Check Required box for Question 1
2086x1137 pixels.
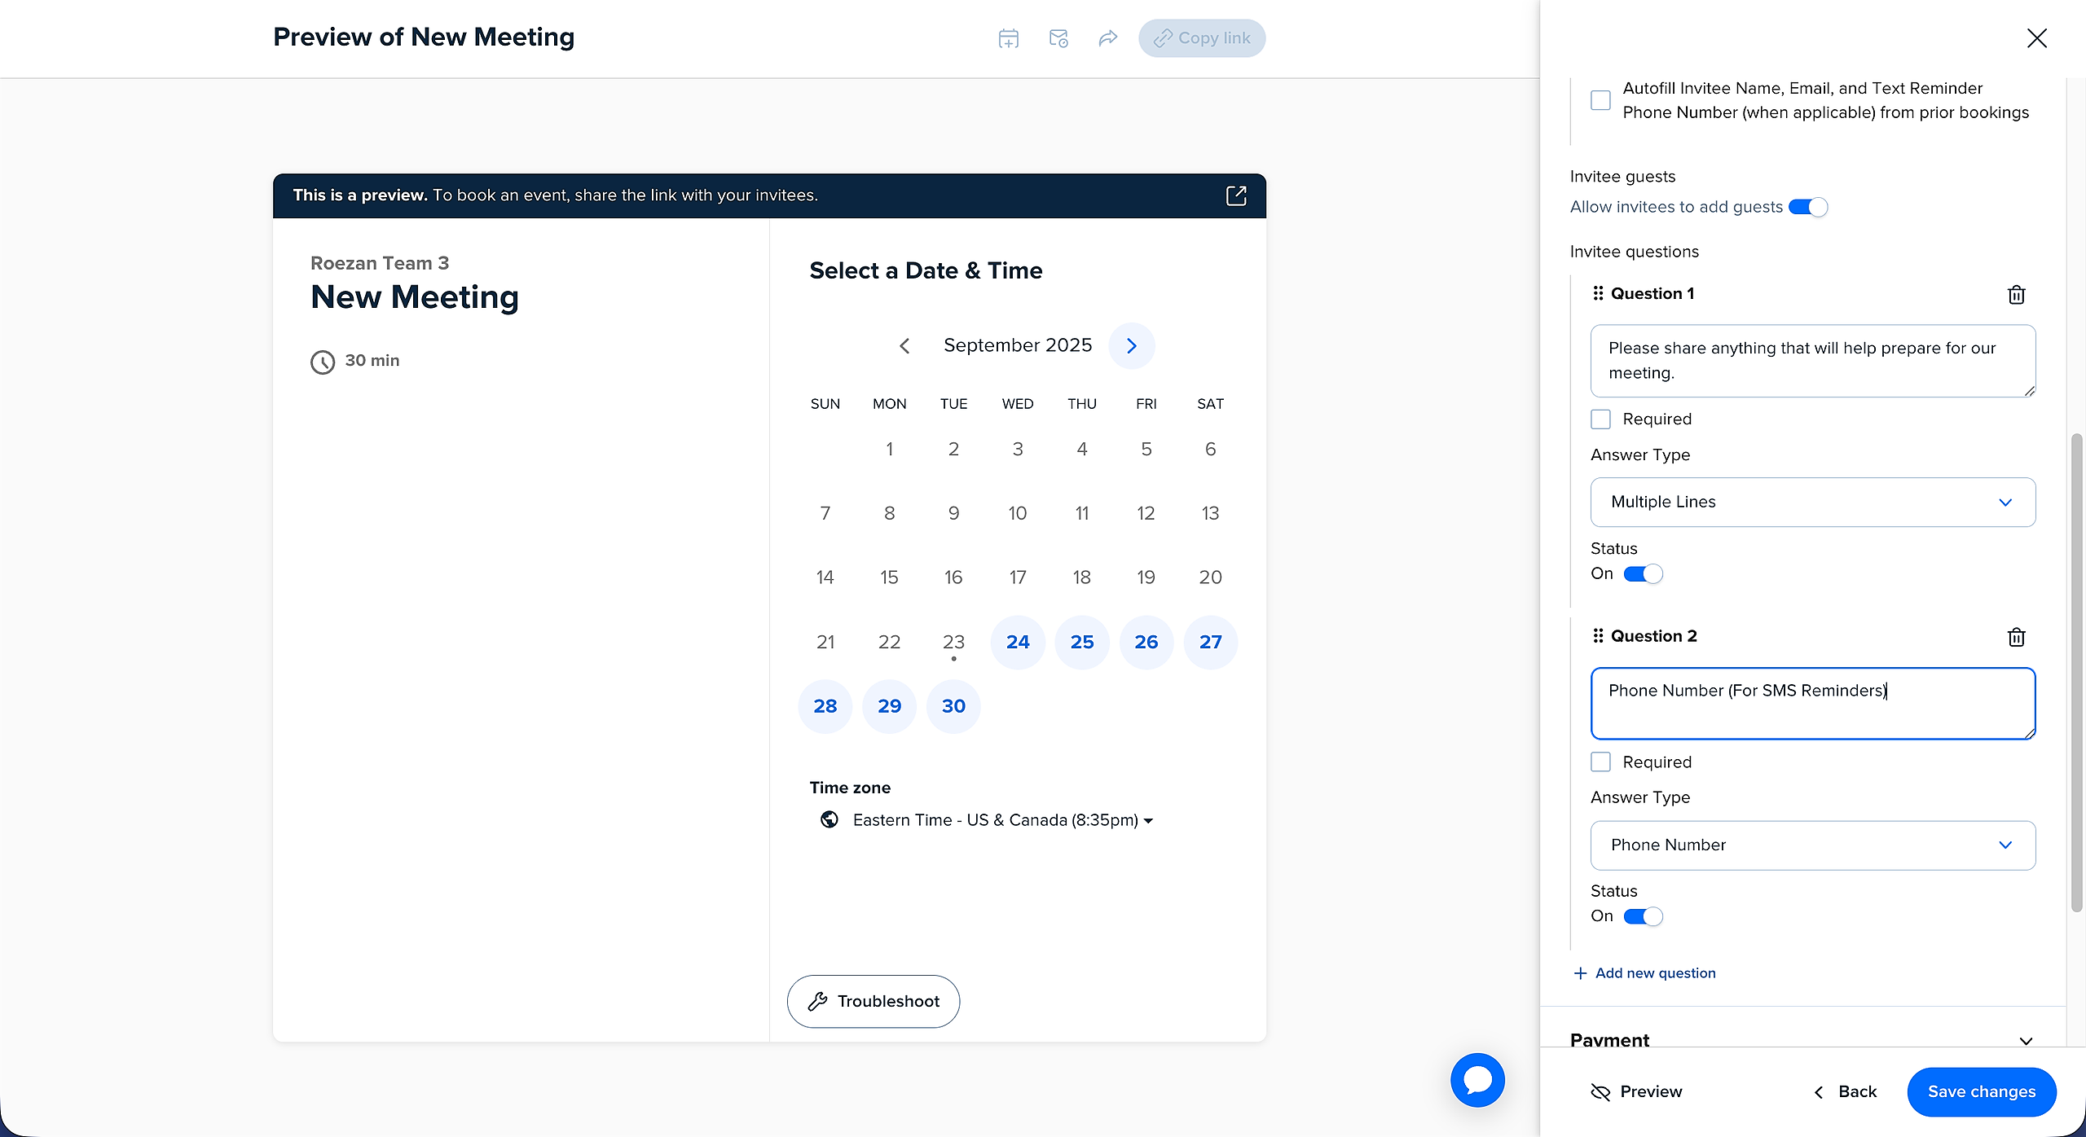coord(1600,419)
